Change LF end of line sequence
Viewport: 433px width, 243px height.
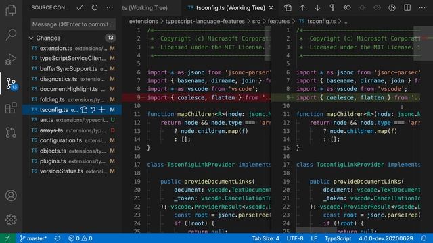(x=314, y=238)
